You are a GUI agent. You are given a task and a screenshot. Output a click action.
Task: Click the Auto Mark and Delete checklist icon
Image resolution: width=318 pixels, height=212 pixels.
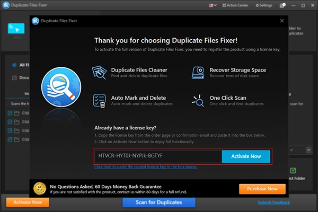[x=100, y=101]
